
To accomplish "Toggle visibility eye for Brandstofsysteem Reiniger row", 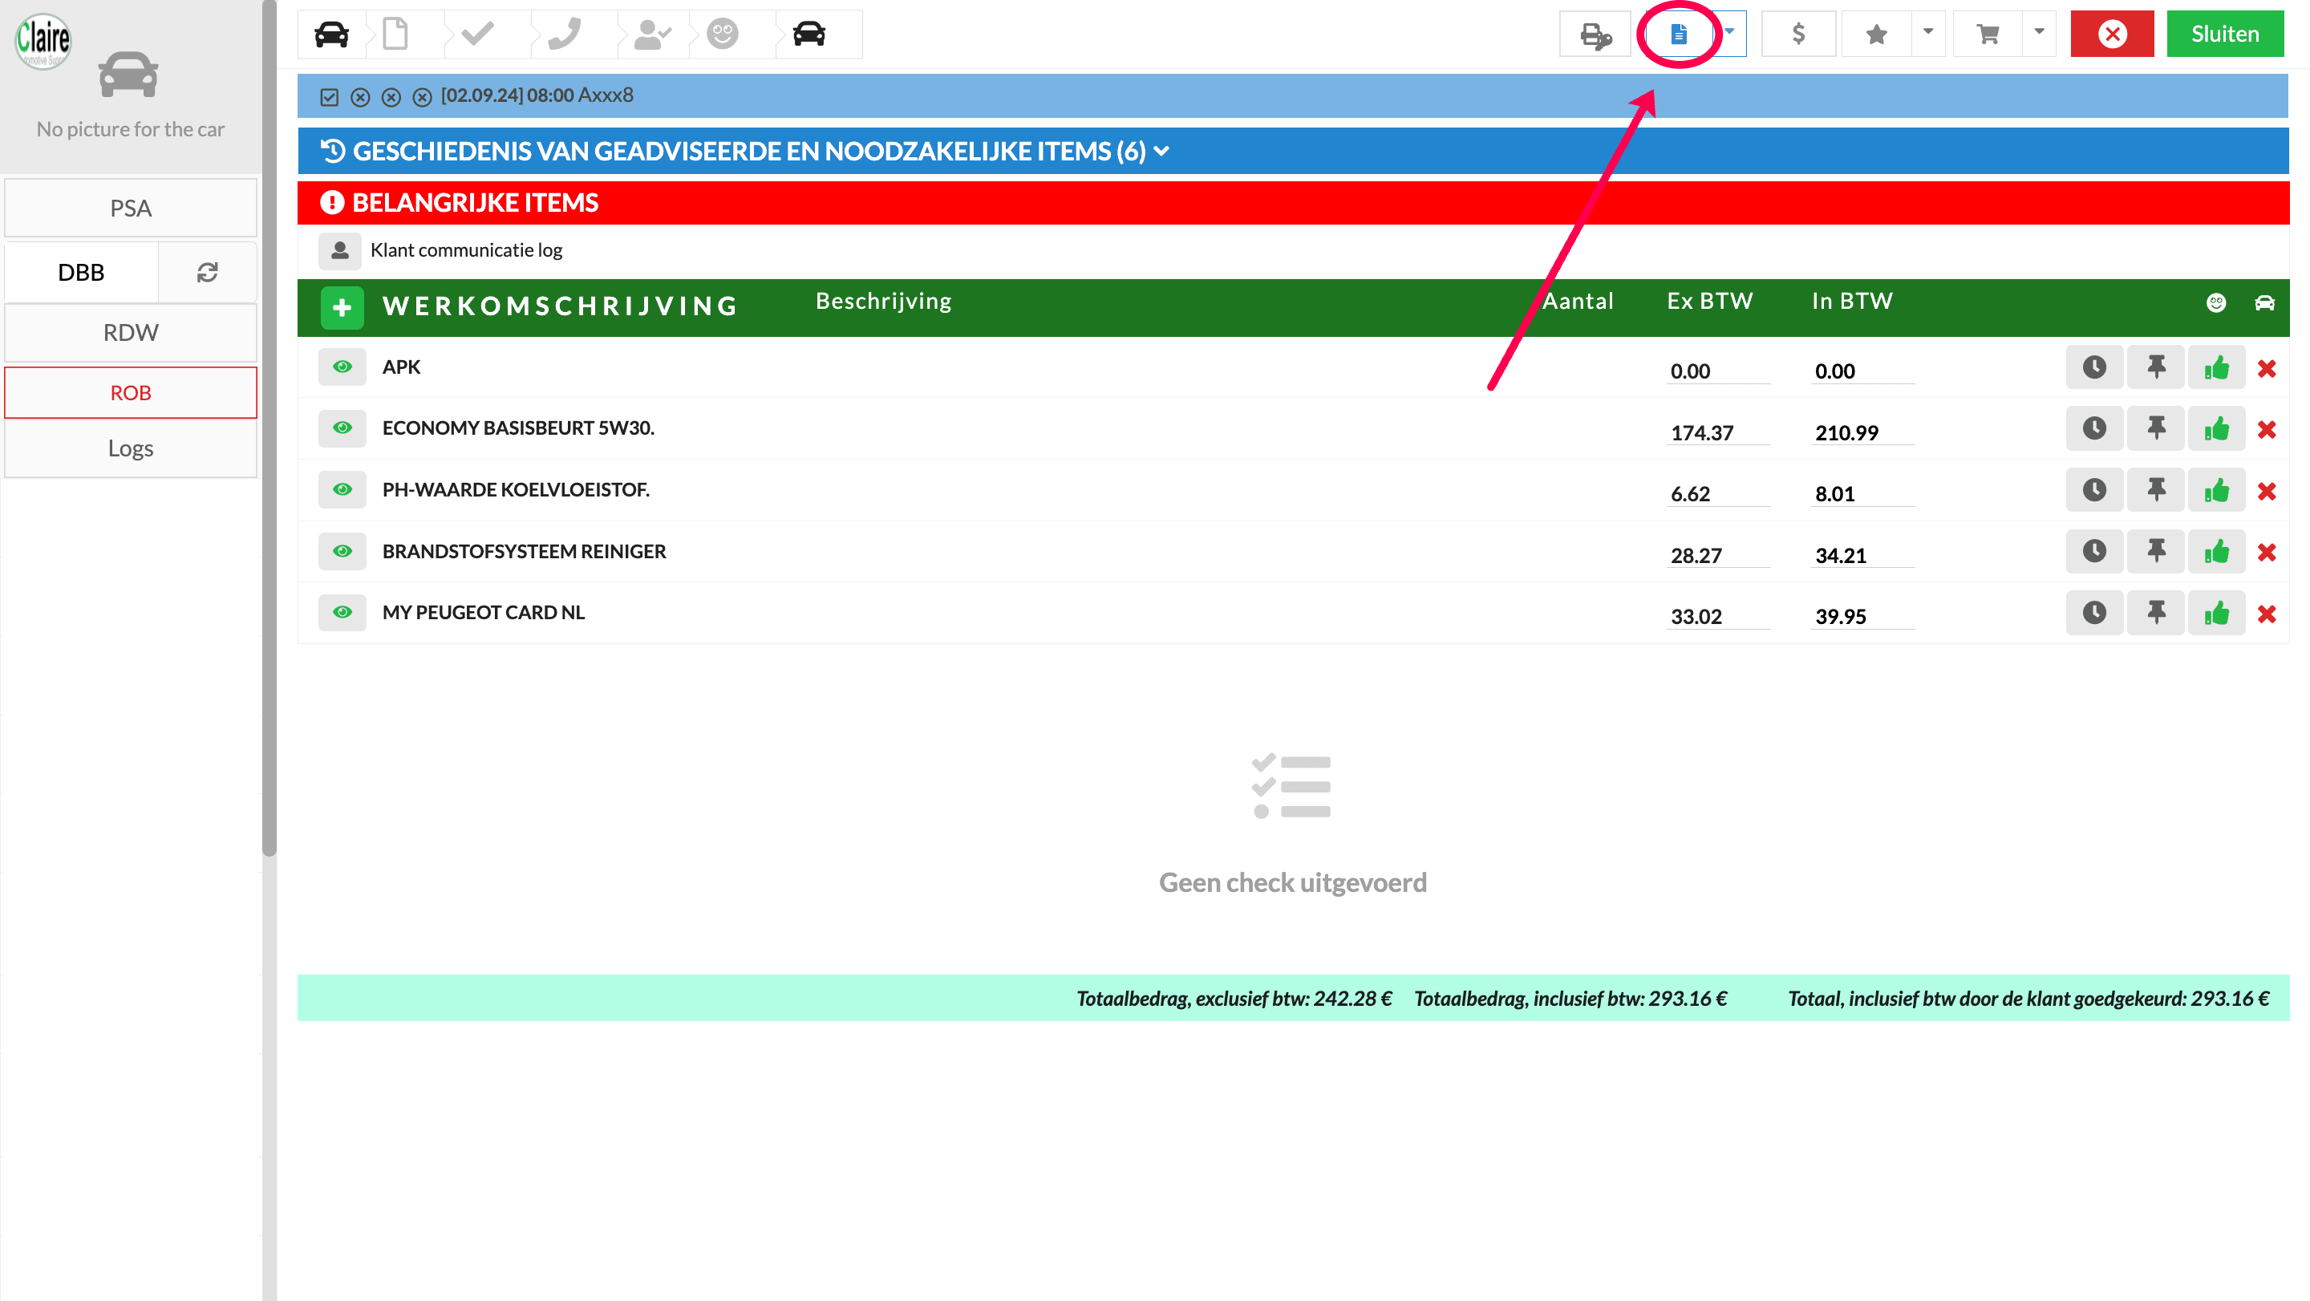I will (342, 551).
